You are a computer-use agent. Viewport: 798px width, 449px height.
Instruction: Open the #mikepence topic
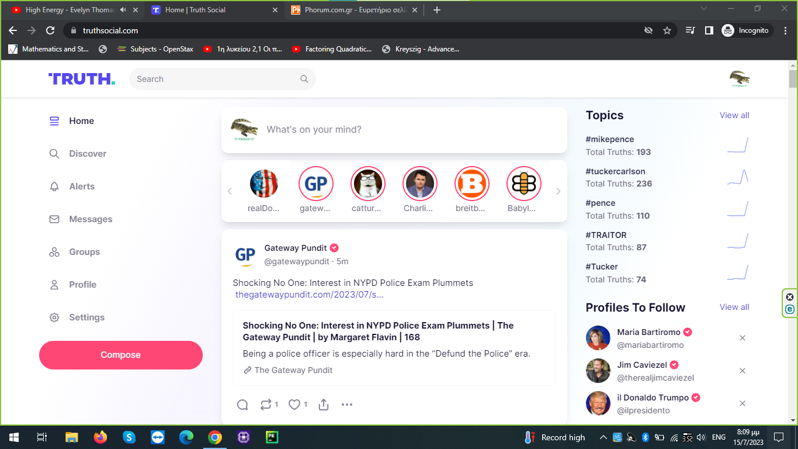(610, 139)
